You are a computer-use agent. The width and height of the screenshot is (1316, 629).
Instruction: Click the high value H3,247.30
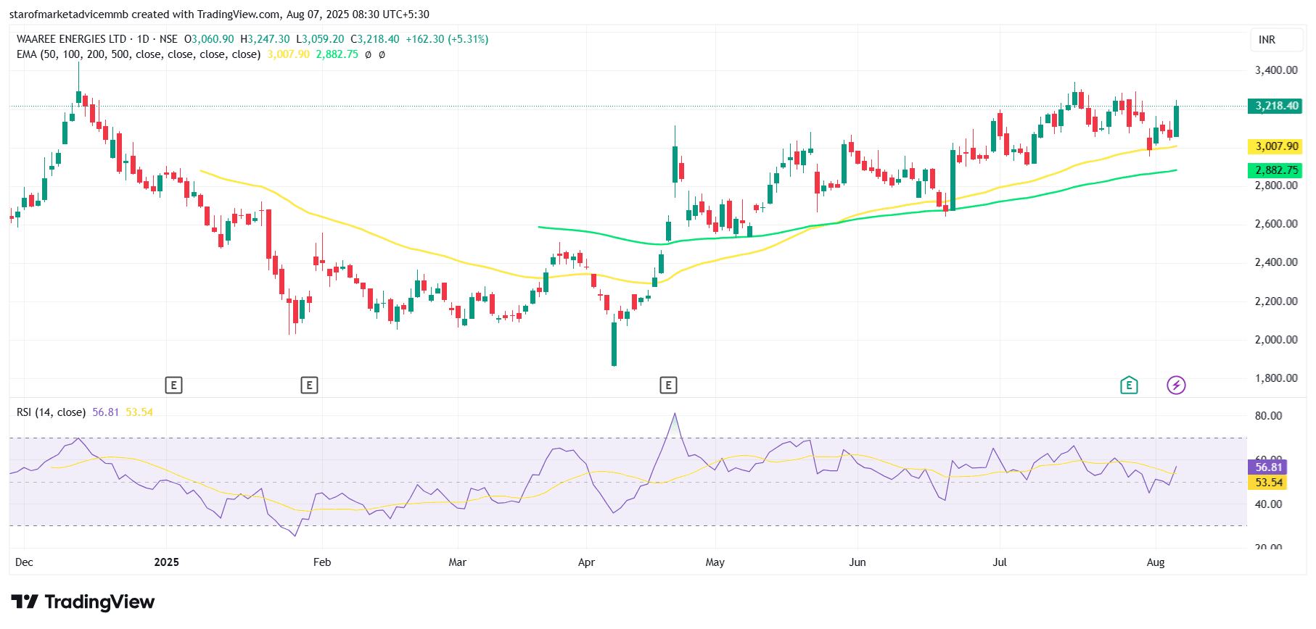pos(265,39)
